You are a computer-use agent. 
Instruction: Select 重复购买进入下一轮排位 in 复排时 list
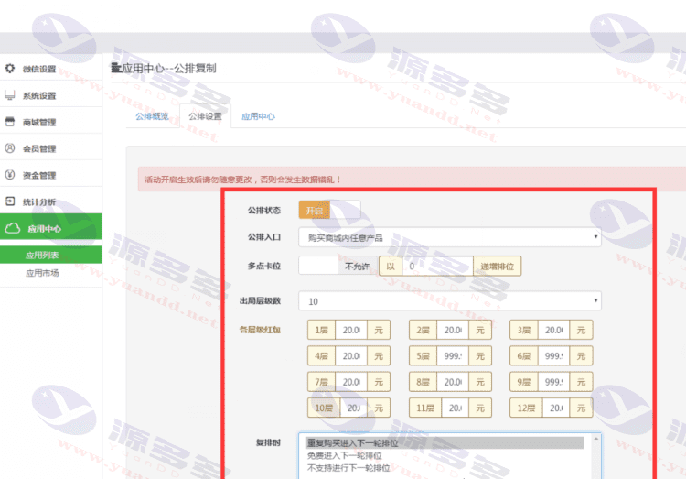(x=445, y=443)
